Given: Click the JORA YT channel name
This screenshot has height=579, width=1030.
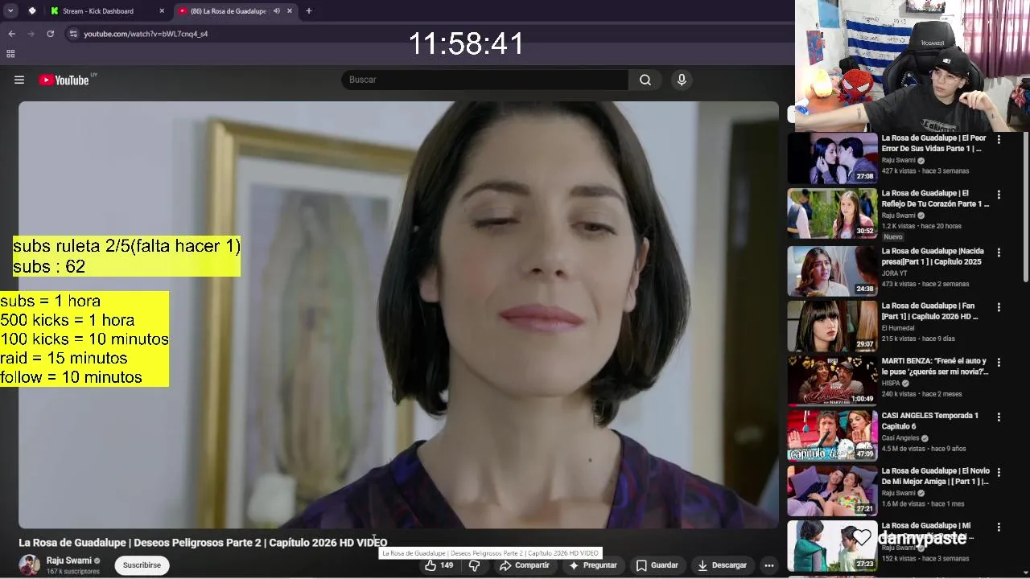Looking at the screenshot, I should click(x=894, y=273).
